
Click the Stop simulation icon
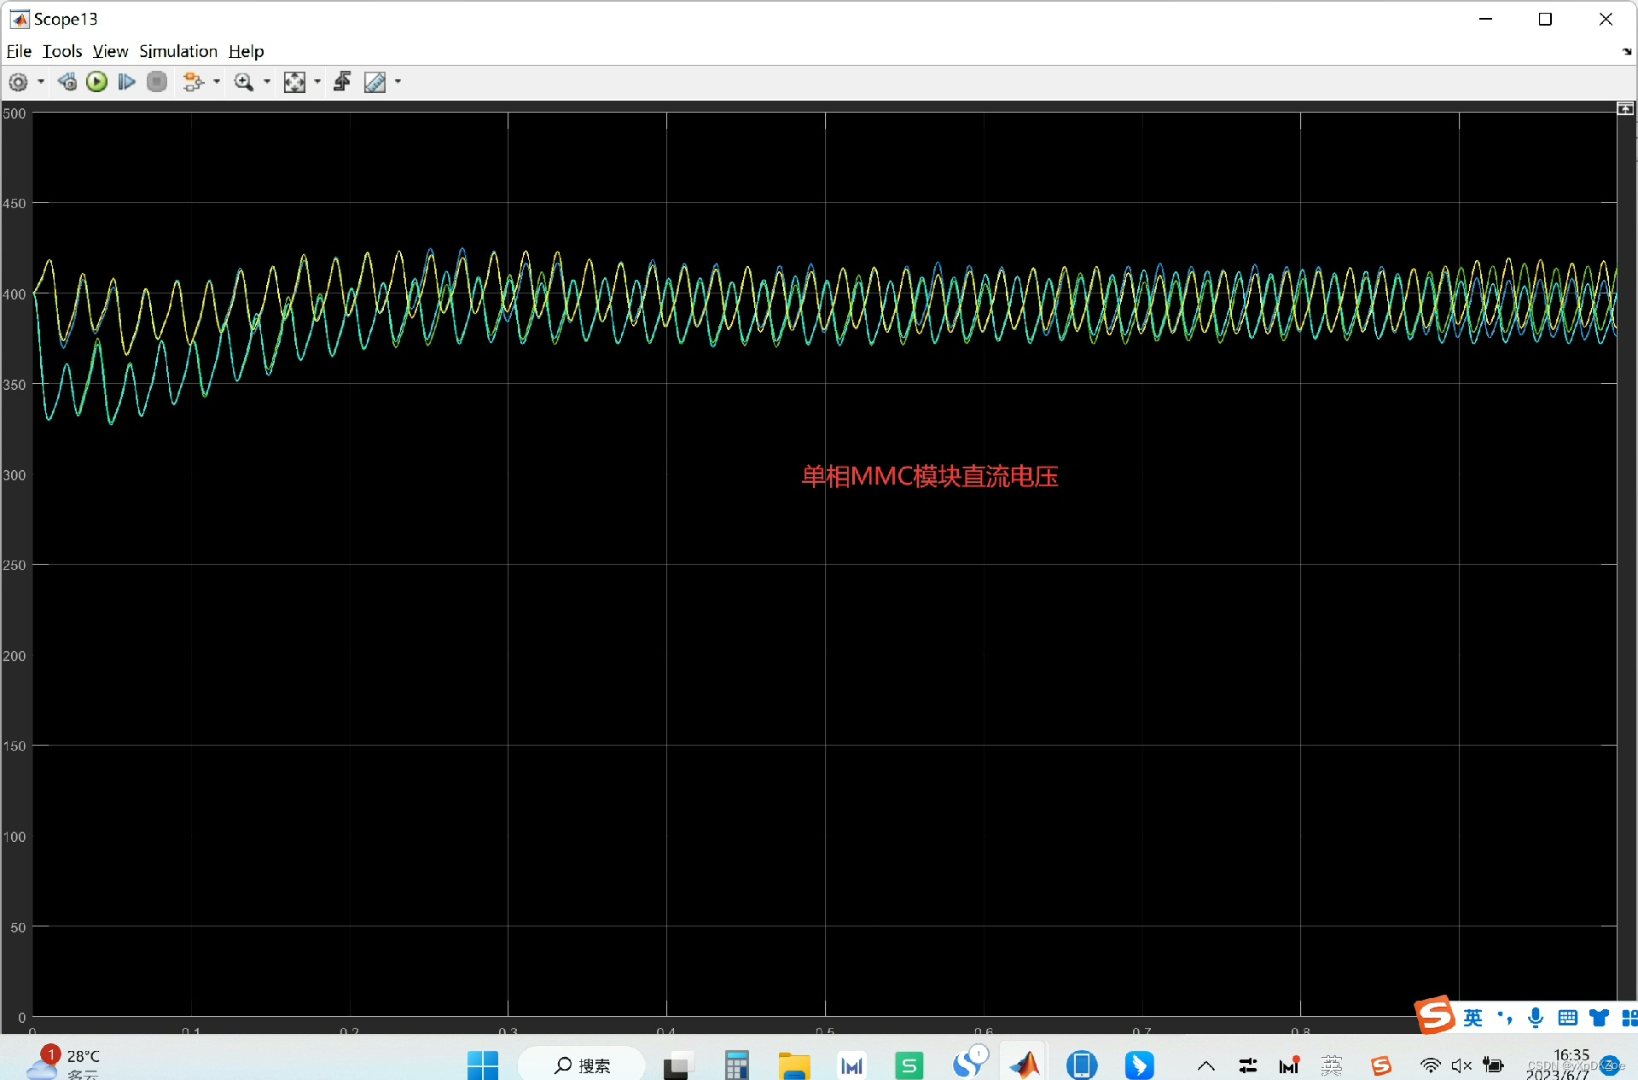[157, 82]
